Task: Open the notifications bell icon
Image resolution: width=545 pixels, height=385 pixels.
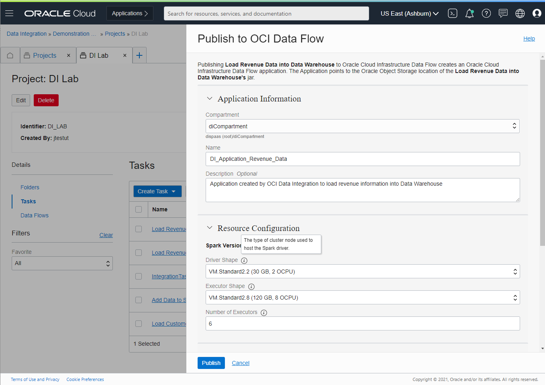Action: [469, 13]
